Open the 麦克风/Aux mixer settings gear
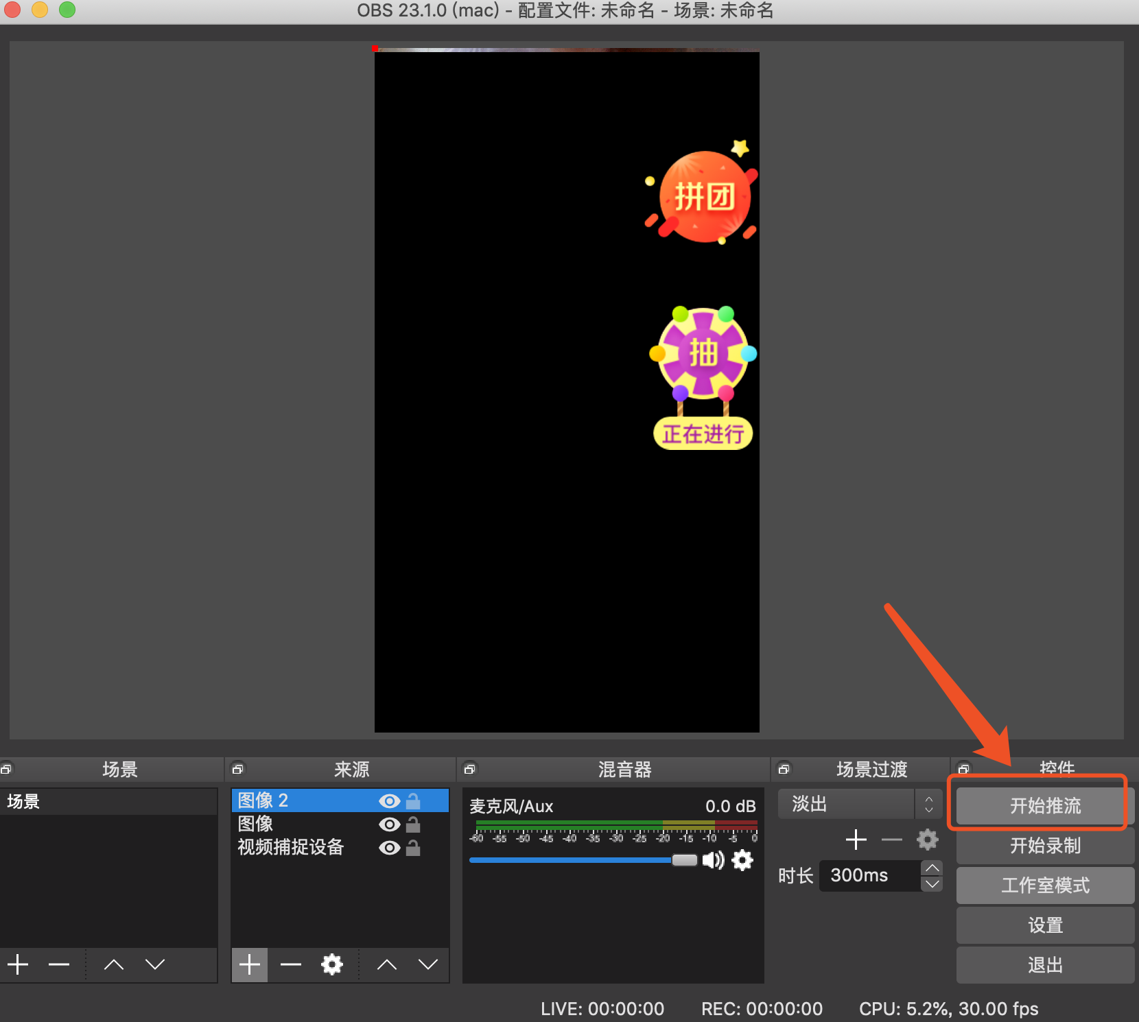1139x1022 pixels. (x=742, y=860)
